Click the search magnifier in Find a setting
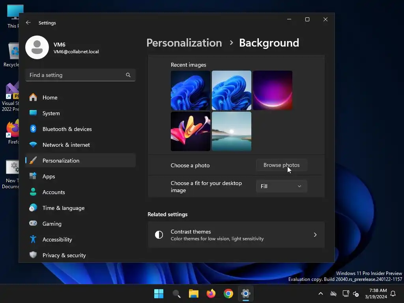 (x=128, y=75)
